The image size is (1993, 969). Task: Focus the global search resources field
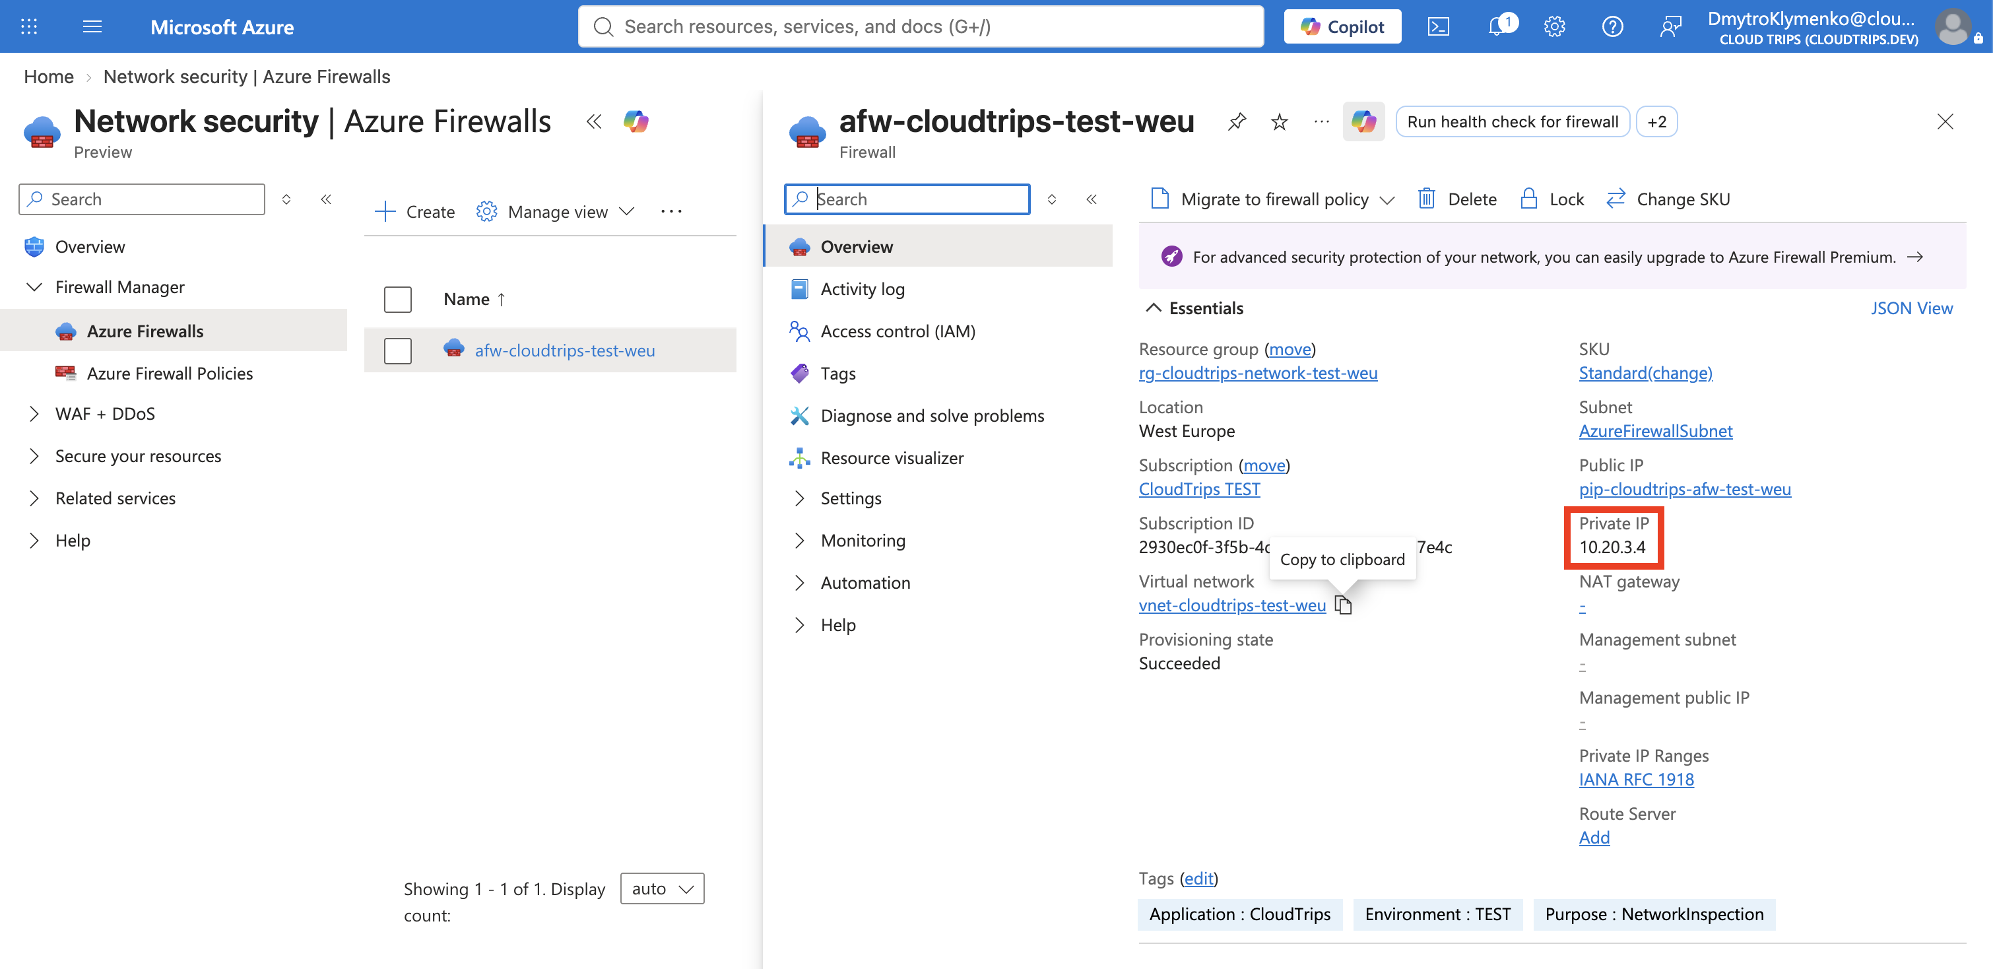(x=921, y=26)
